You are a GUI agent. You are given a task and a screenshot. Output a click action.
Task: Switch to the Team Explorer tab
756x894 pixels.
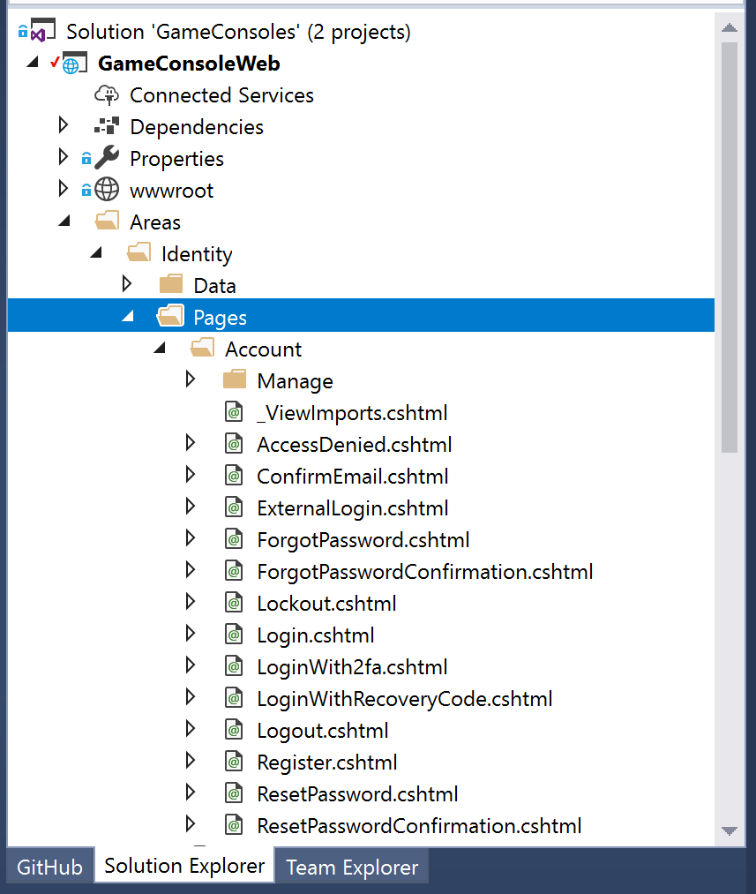click(x=352, y=867)
